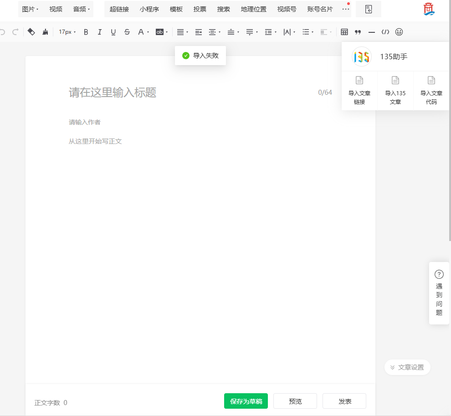Insert a 投票 poll
The image size is (451, 416).
[200, 9]
